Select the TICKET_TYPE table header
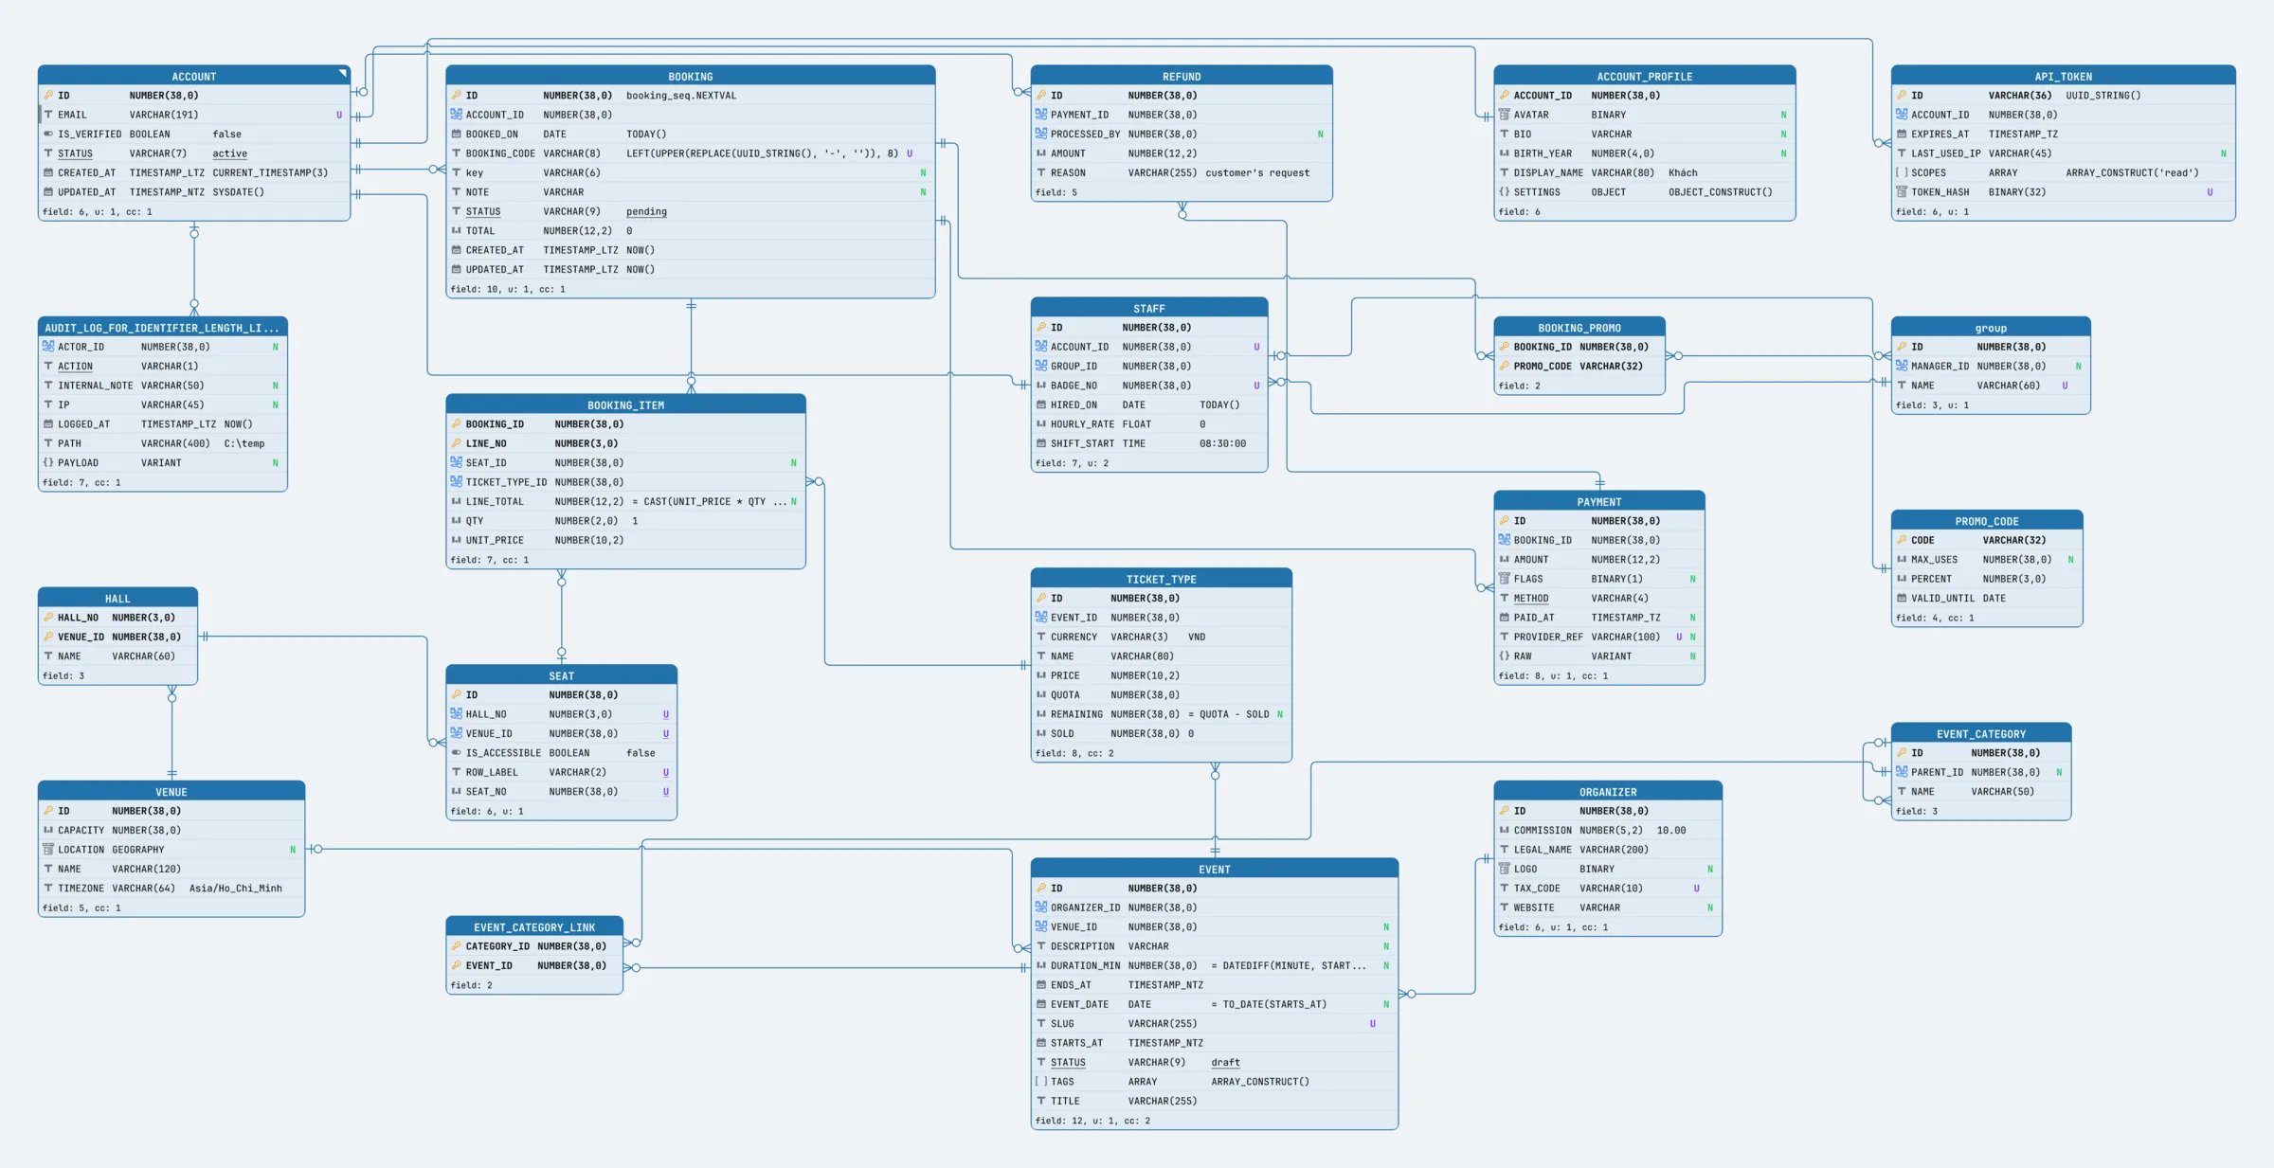Image resolution: width=2274 pixels, height=1168 pixels. (1161, 579)
